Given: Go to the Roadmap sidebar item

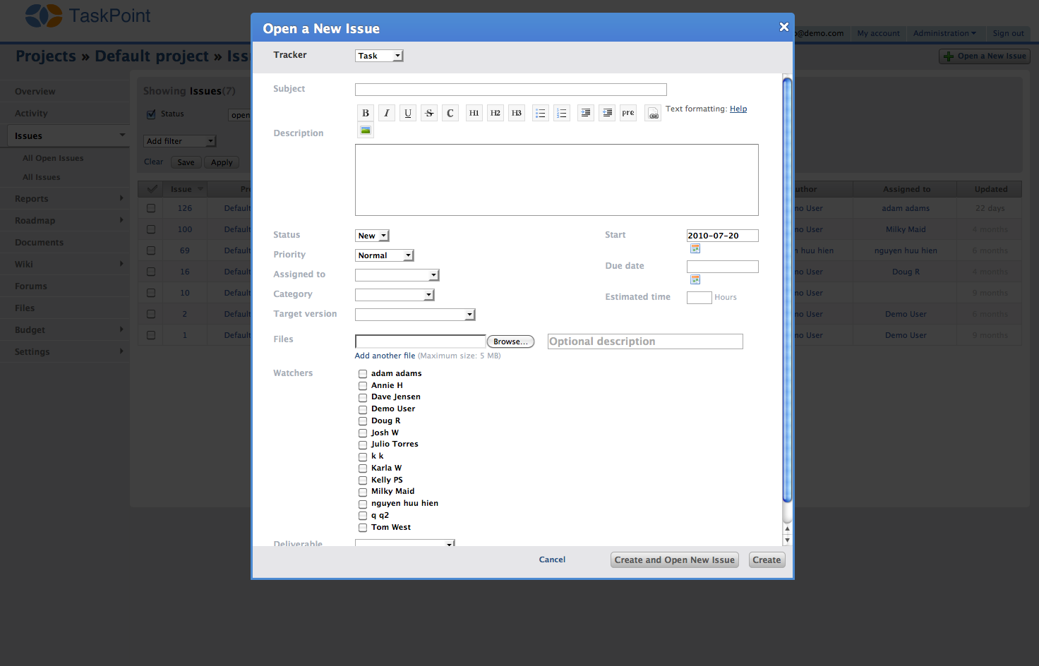Looking at the screenshot, I should pos(35,221).
